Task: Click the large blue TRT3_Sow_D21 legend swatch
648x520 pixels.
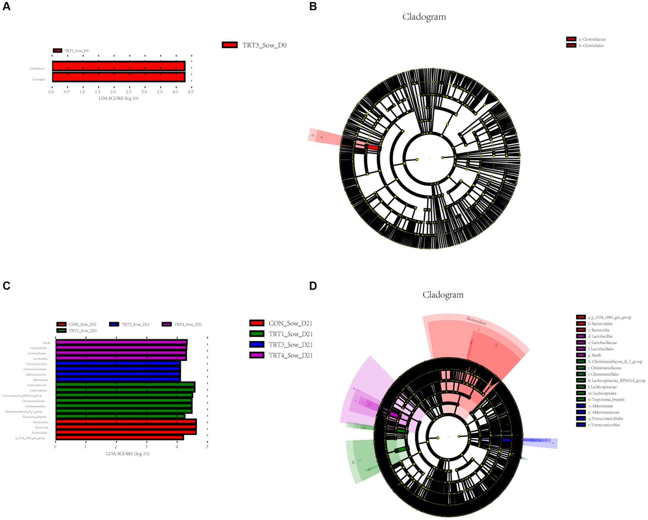Action: pyautogui.click(x=257, y=345)
